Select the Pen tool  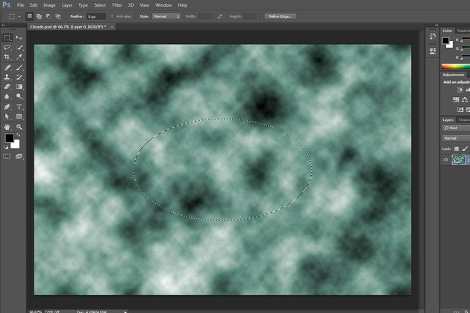7,107
